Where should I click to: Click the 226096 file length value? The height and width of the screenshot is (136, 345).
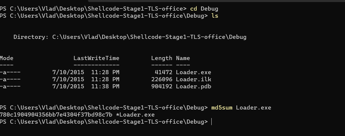[162, 79]
